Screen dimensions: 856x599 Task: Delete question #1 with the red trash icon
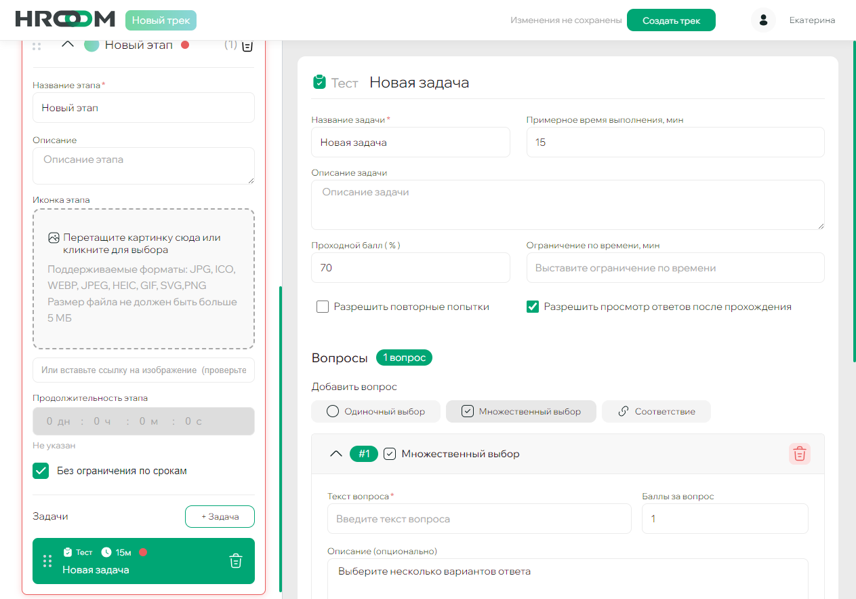point(799,453)
